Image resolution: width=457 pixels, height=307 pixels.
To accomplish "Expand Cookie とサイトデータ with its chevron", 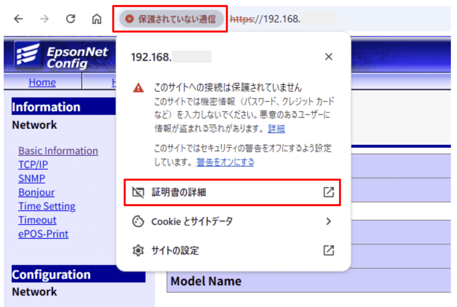I will pos(329,221).
